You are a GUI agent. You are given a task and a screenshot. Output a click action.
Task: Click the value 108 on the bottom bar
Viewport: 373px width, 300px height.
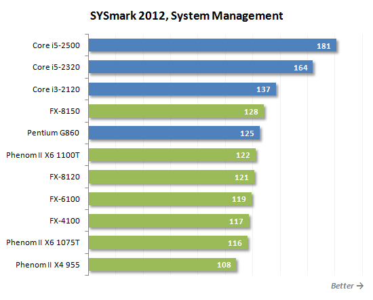tap(224, 265)
